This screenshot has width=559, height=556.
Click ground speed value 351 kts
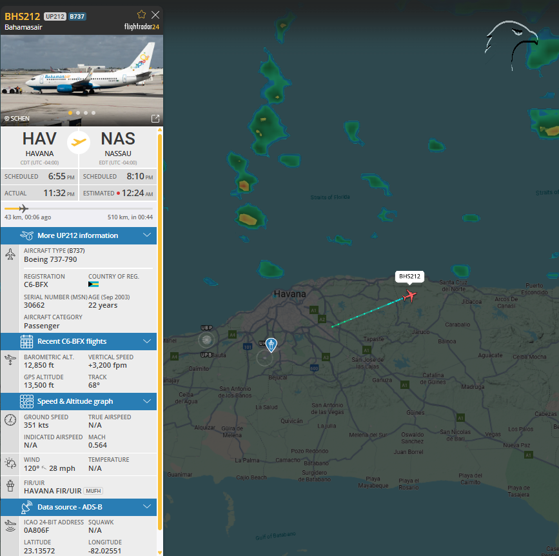tap(36, 425)
